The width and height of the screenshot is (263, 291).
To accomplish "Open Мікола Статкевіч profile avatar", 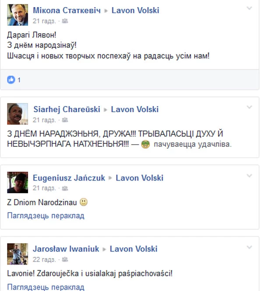I will pyautogui.click(x=18, y=15).
